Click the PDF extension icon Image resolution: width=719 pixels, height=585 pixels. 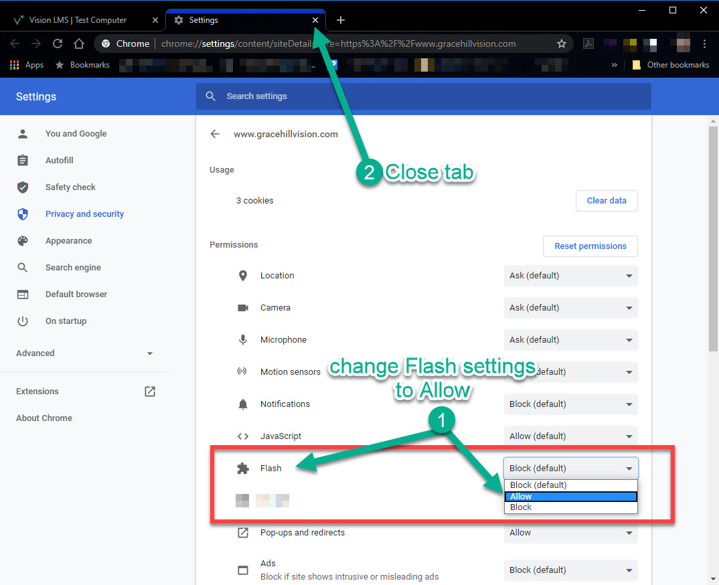tap(588, 44)
